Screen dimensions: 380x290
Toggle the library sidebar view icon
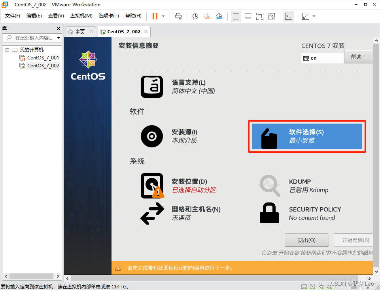tap(236, 16)
